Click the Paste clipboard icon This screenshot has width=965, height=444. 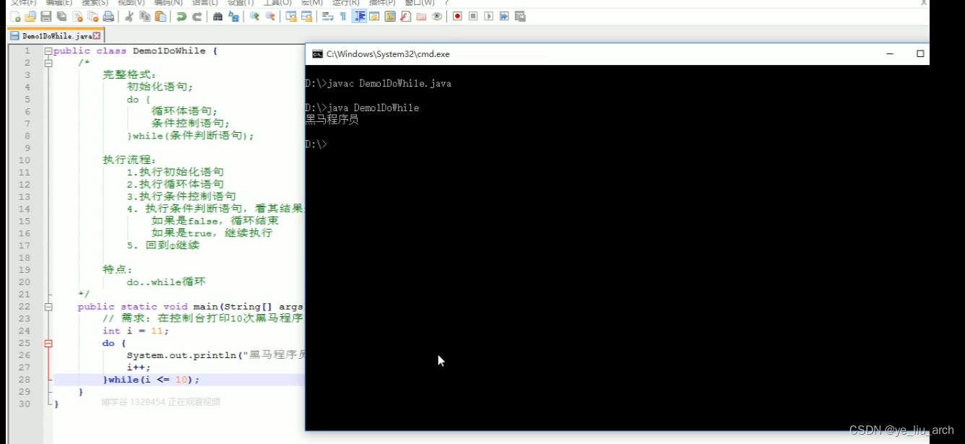[160, 16]
